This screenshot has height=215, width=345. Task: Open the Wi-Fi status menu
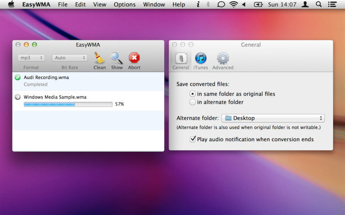coord(233,4)
